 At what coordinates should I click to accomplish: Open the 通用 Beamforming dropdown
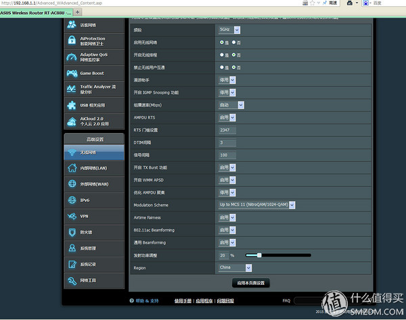[227, 242]
